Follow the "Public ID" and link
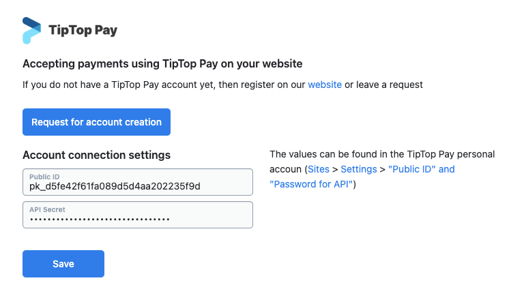 coord(421,169)
